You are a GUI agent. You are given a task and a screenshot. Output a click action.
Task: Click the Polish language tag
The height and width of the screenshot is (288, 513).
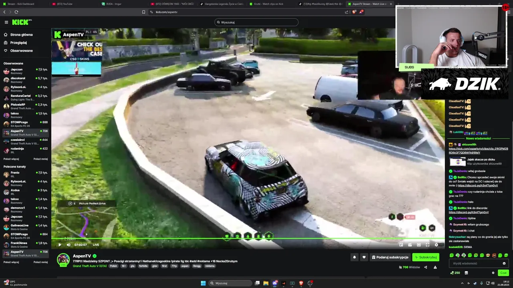pos(113,266)
